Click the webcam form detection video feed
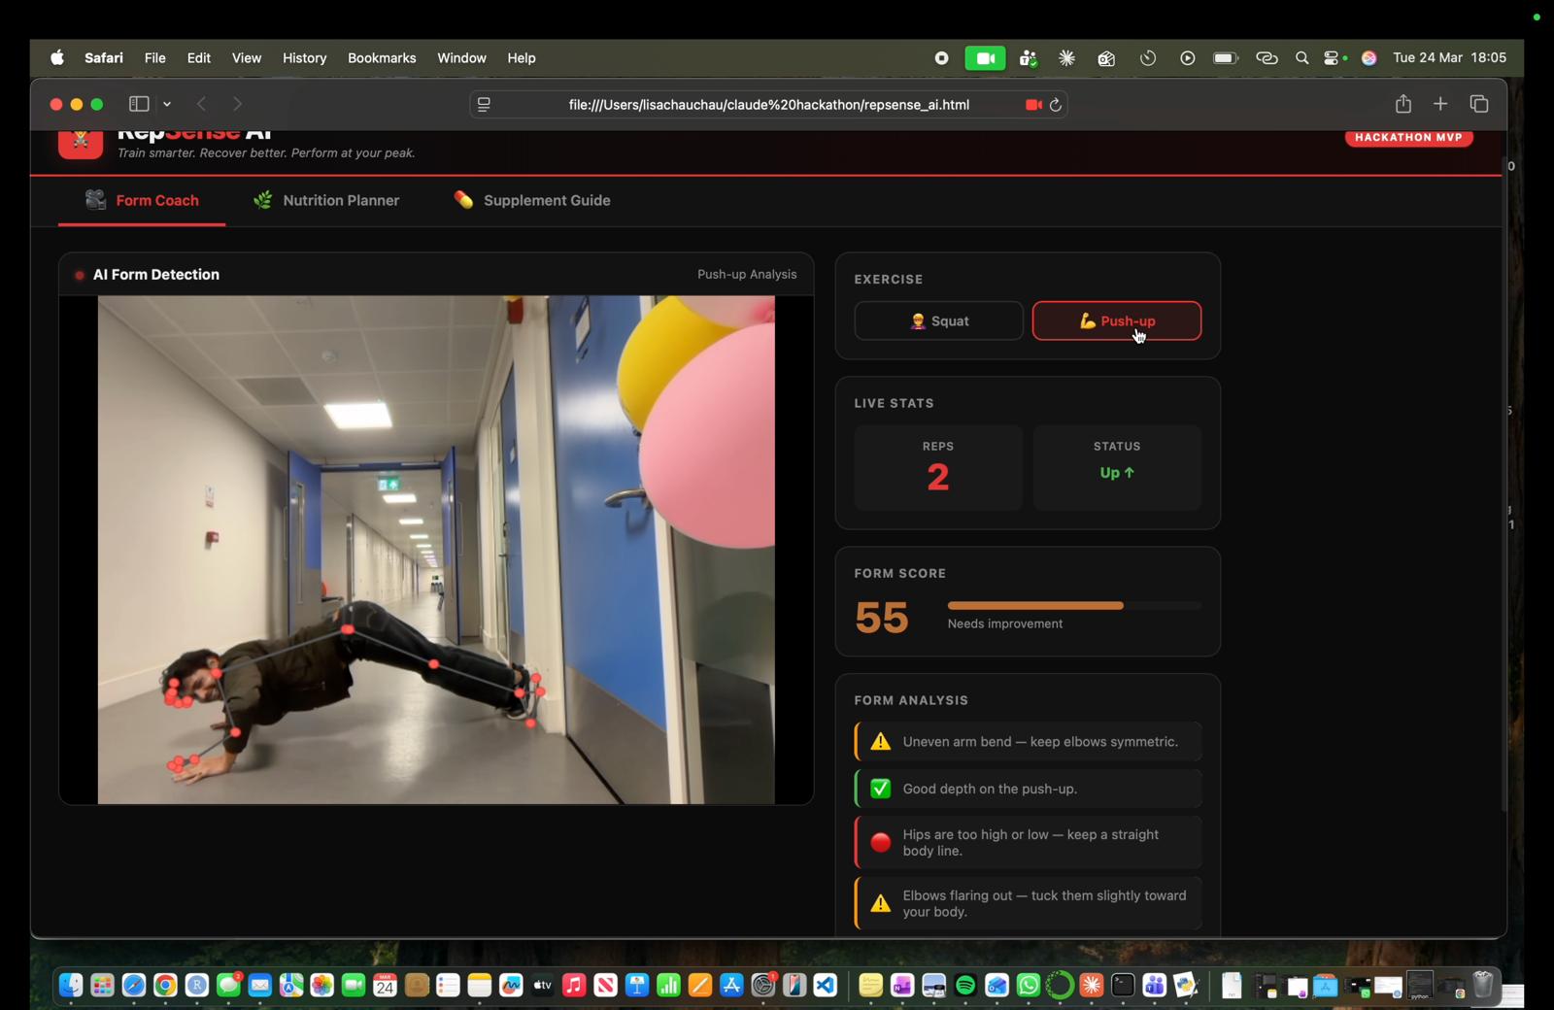Screen dimensions: 1554x1010 click(436, 550)
